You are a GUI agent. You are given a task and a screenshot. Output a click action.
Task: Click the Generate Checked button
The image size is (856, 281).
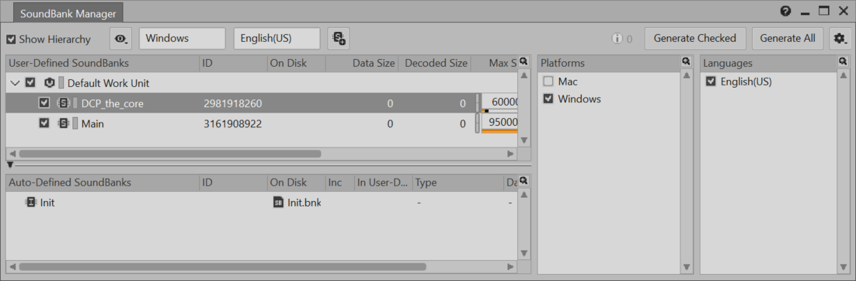[x=694, y=39]
